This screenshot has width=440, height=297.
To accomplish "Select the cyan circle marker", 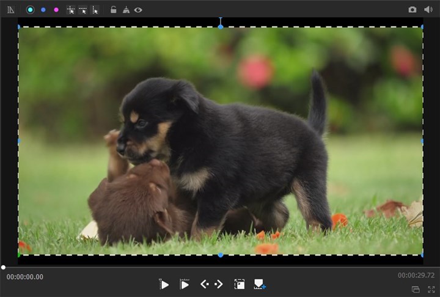I will [x=30, y=10].
